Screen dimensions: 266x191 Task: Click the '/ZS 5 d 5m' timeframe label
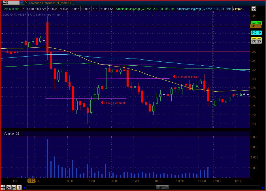click(12, 9)
